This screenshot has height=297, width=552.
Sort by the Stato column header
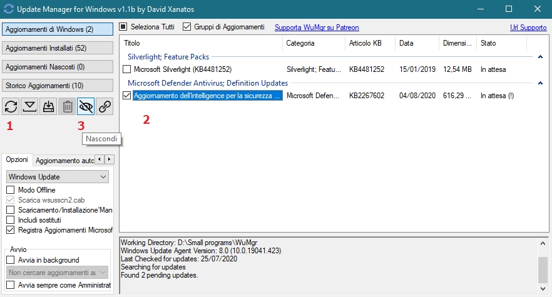click(x=501, y=43)
